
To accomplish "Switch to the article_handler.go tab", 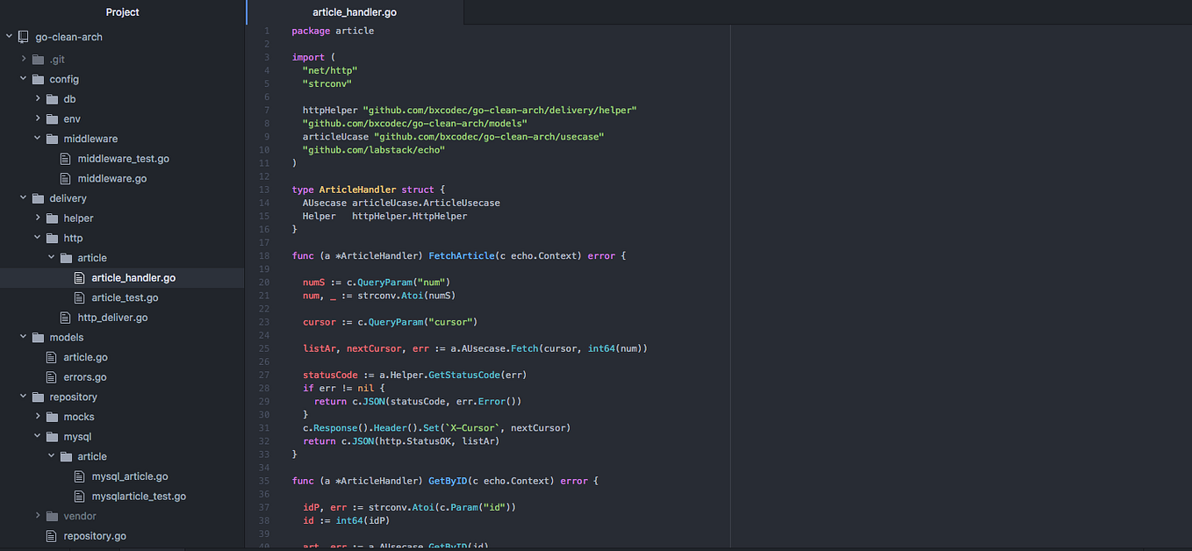I will pos(355,12).
